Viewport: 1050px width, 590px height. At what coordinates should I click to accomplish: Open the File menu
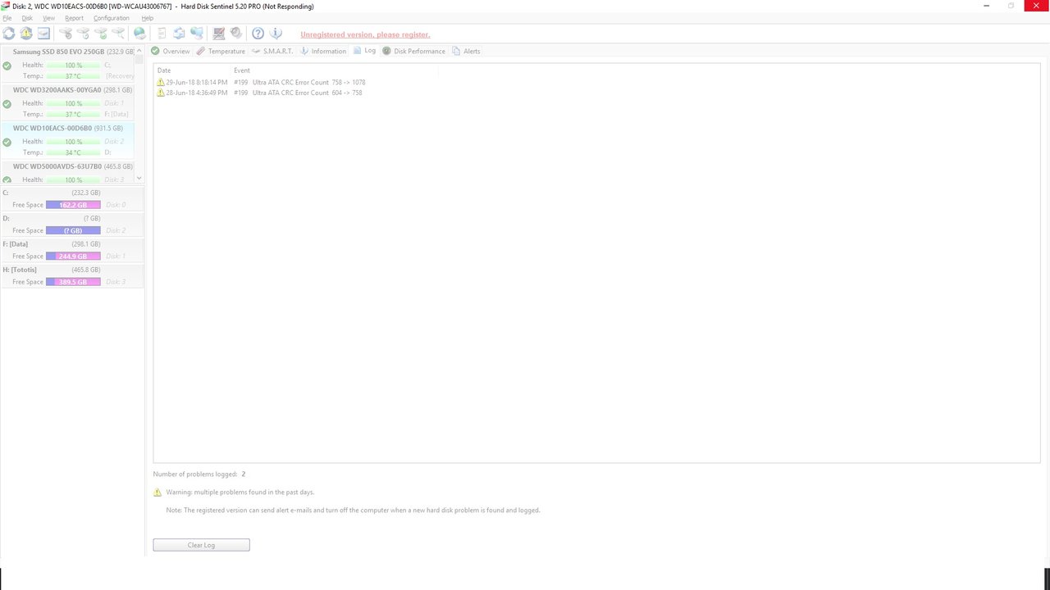click(x=7, y=18)
